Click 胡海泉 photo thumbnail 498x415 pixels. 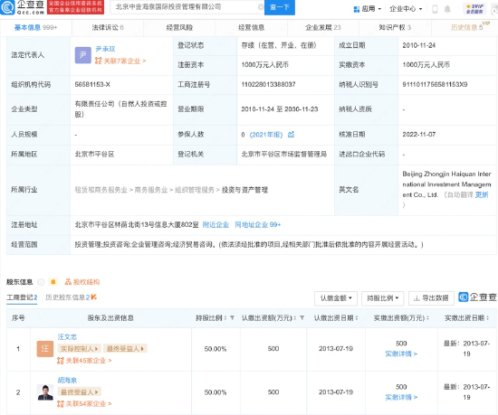44,392
